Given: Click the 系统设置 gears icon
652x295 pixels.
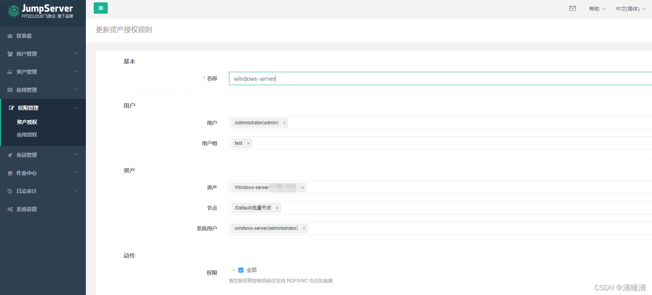Looking at the screenshot, I should point(10,209).
